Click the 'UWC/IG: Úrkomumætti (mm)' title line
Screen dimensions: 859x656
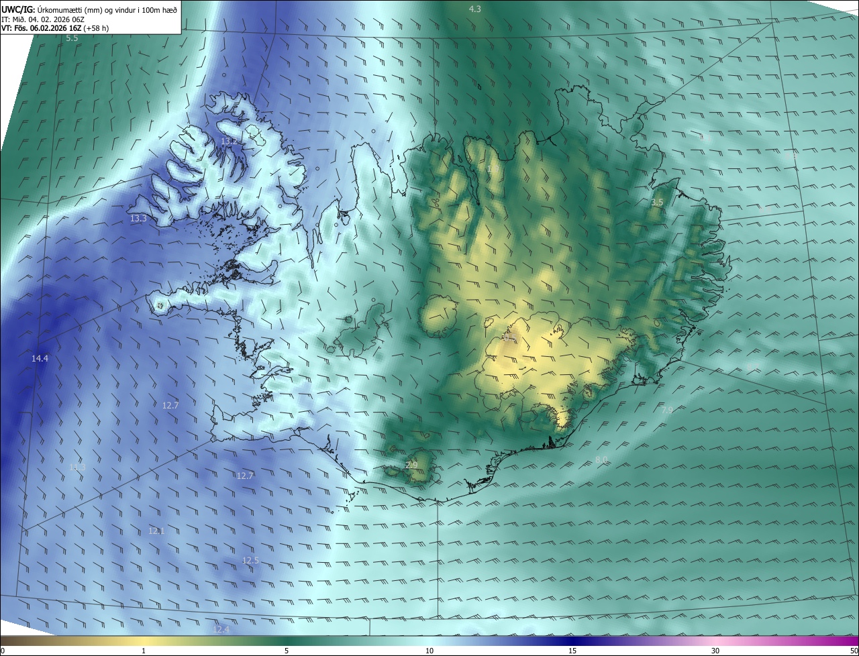pyautogui.click(x=89, y=9)
